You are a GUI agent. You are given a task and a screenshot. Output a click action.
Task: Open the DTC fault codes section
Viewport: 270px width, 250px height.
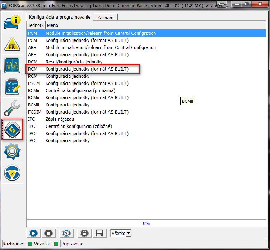tap(12, 44)
